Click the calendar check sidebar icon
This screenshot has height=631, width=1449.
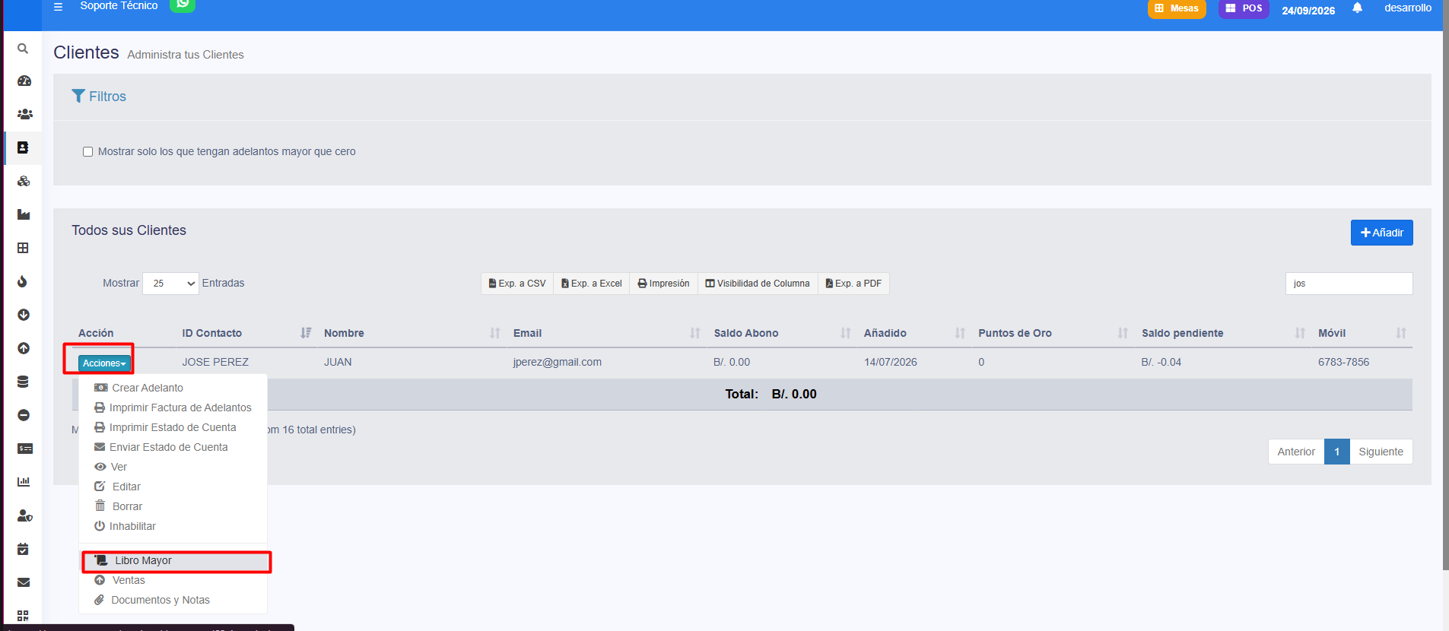tap(23, 549)
